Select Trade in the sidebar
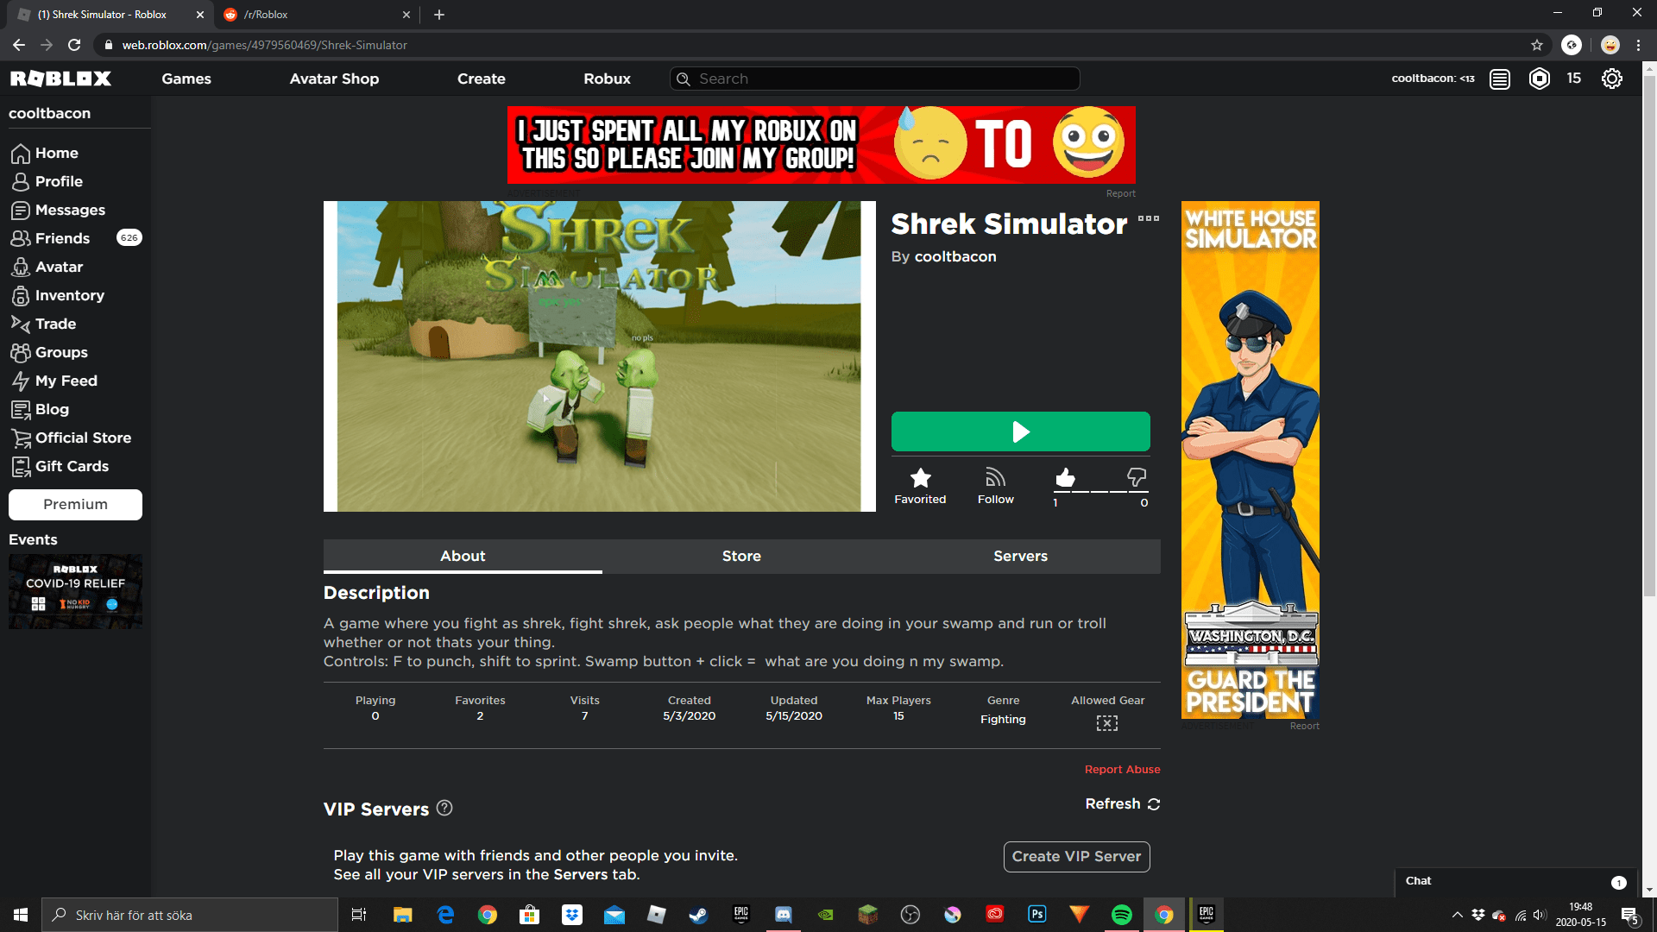This screenshot has height=932, width=1657. pos(54,324)
